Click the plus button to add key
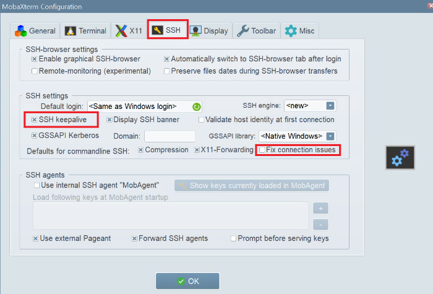Viewport: 433px width, 294px height. click(x=320, y=209)
